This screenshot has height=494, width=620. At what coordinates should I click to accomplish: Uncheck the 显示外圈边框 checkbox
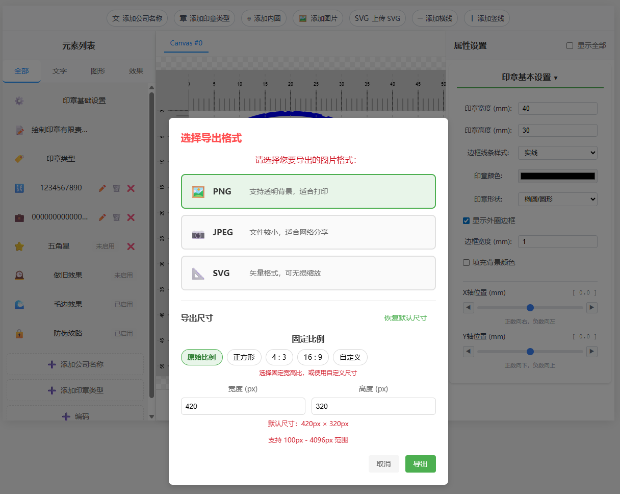tap(466, 221)
